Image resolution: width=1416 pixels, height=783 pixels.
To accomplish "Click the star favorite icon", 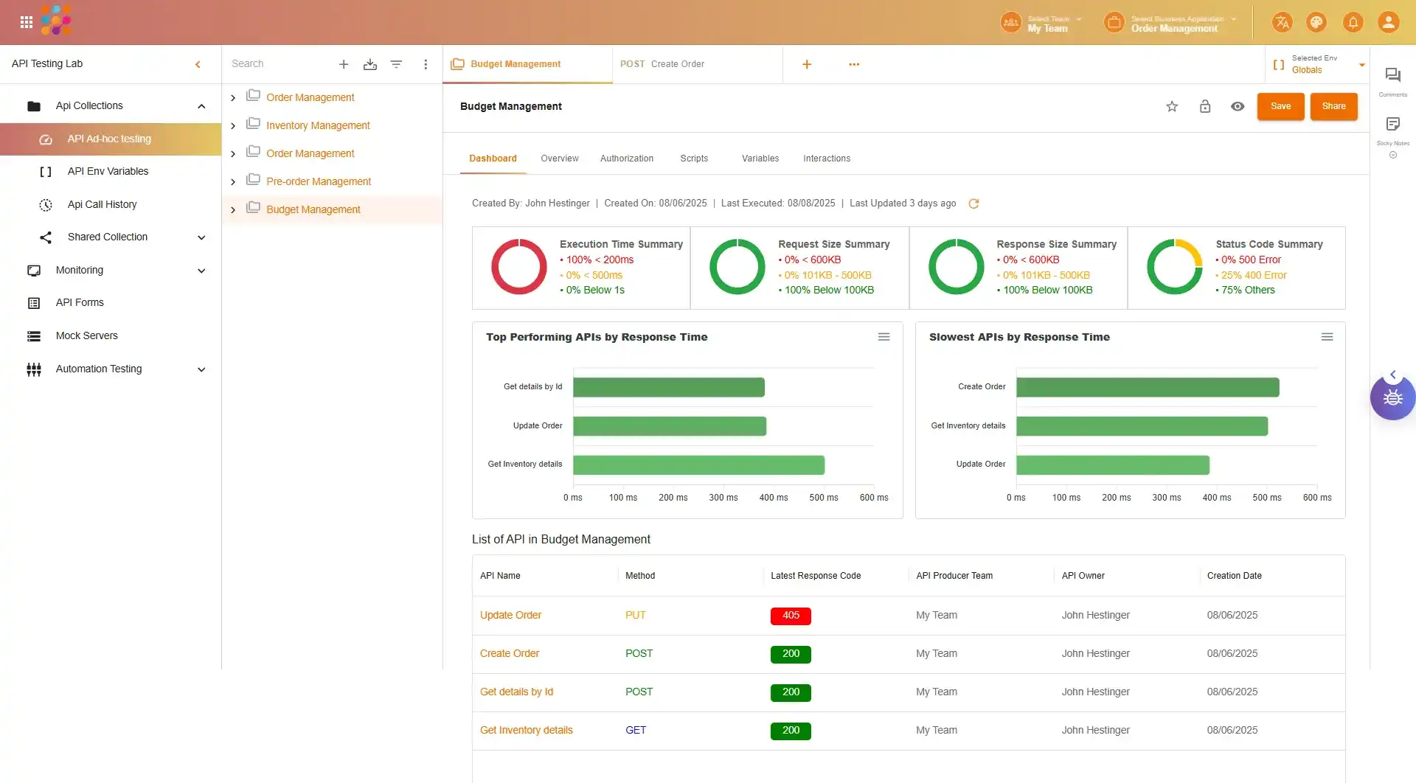I will coord(1172,107).
